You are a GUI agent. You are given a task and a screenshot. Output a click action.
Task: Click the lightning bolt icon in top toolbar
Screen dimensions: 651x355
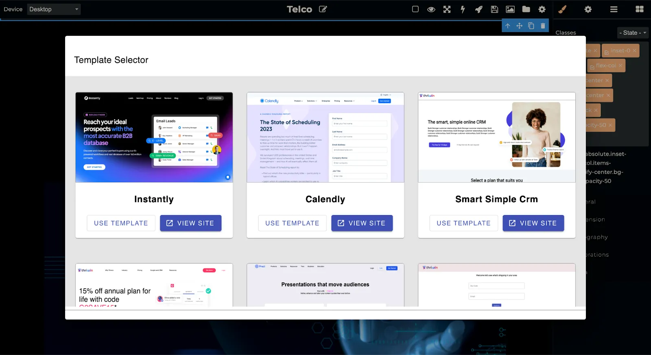[463, 9]
